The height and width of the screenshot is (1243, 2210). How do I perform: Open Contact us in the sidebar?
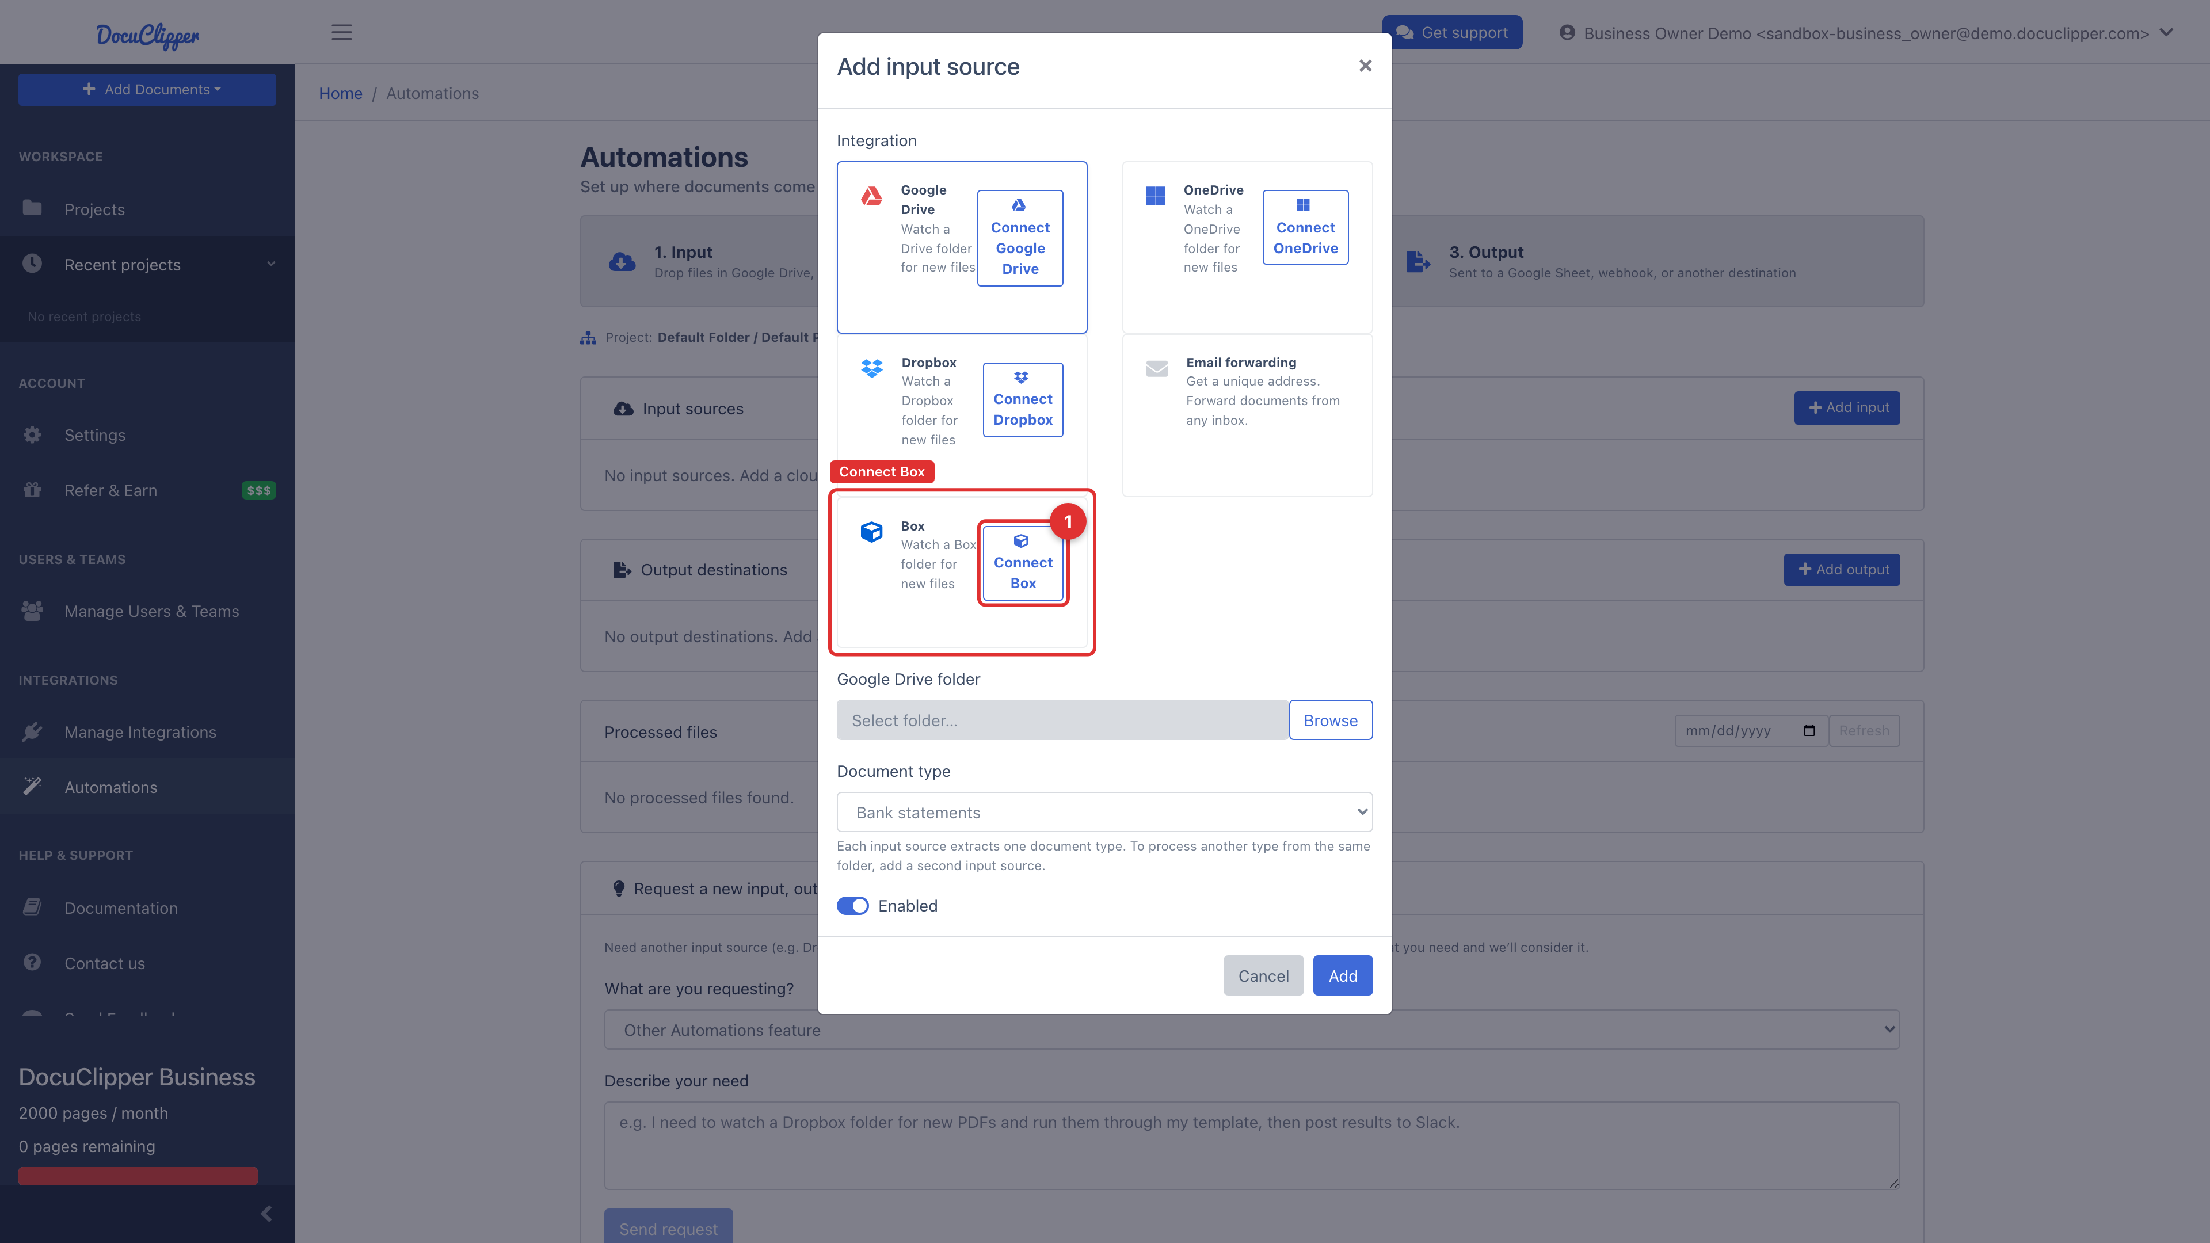point(147,963)
